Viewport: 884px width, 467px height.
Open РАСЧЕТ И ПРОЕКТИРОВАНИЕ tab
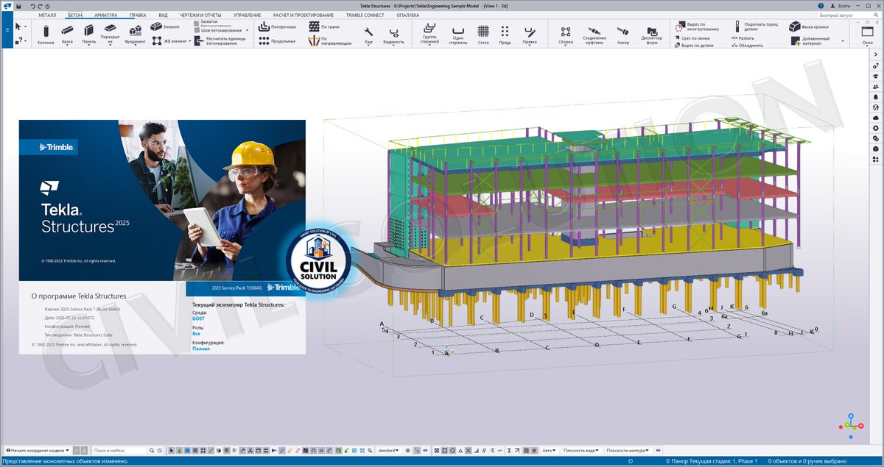(x=303, y=15)
